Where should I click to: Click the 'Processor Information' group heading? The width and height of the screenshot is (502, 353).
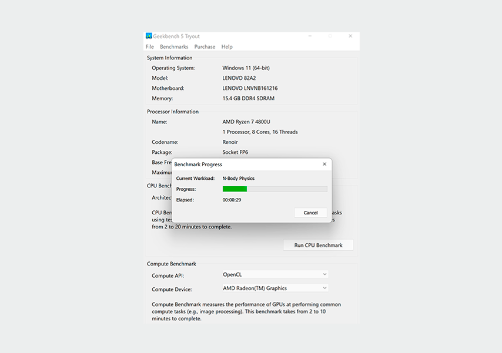click(x=173, y=112)
